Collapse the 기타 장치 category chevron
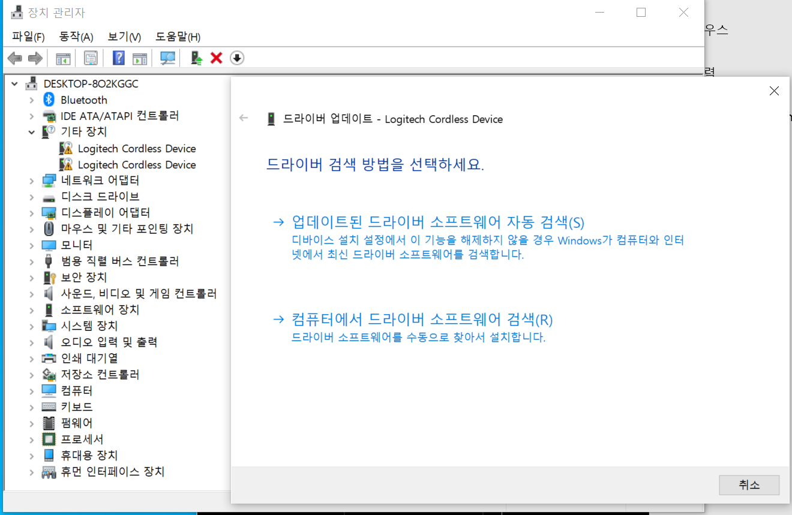792x515 pixels. pyautogui.click(x=32, y=132)
